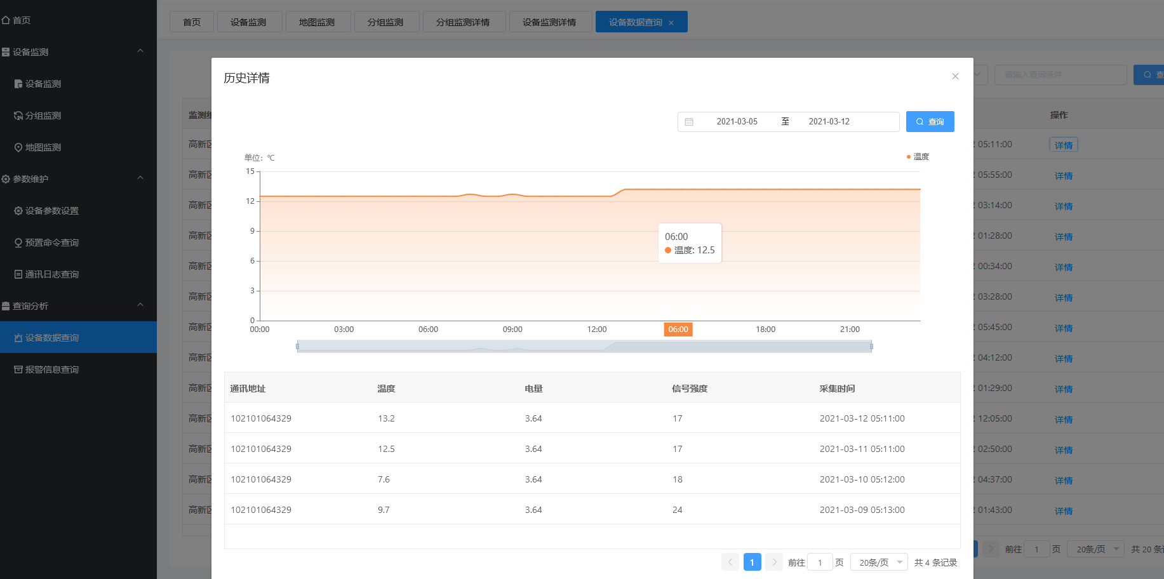The height and width of the screenshot is (579, 1164).
Task: Click the 分组监测 sidebar icon
Action: point(18,116)
